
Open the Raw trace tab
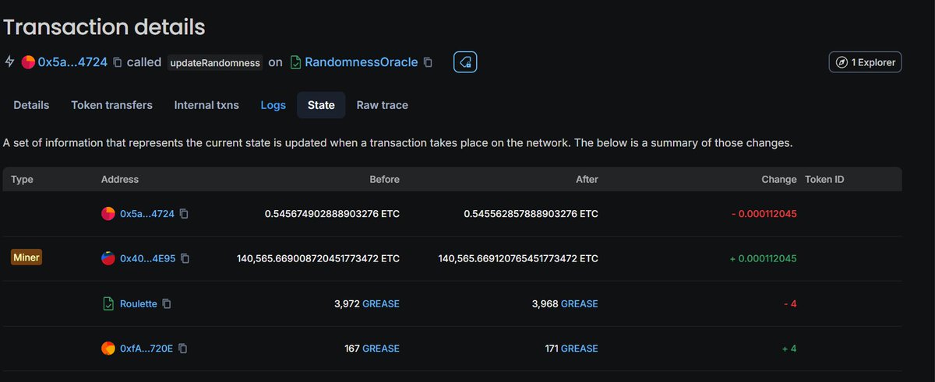coord(382,105)
